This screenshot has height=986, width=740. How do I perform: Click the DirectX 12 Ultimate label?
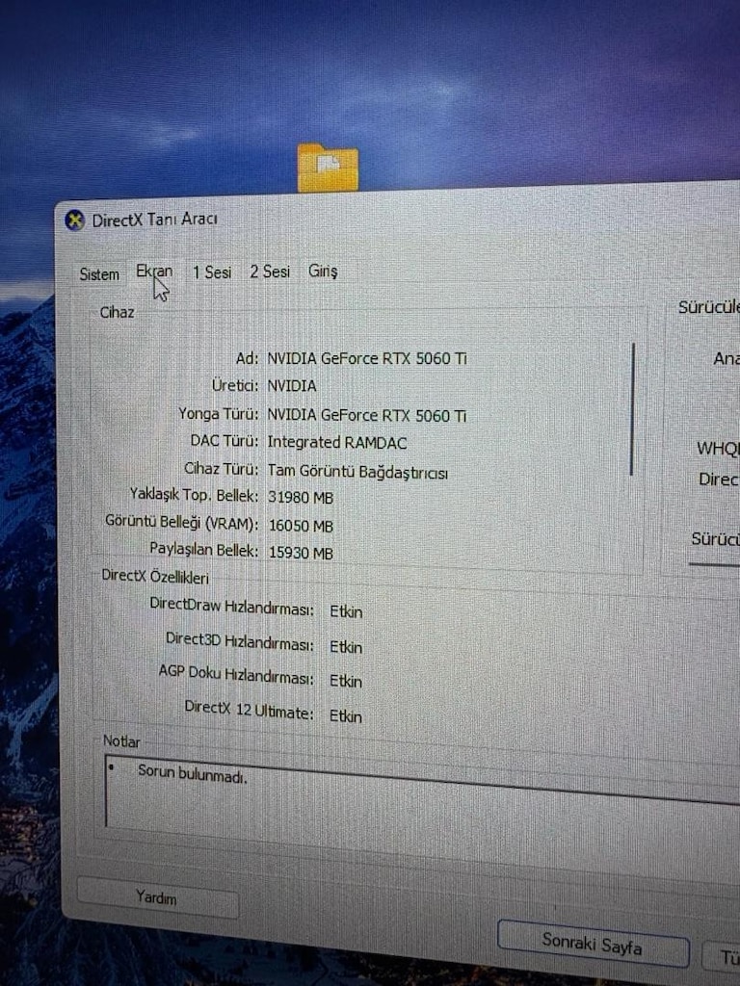pos(250,711)
